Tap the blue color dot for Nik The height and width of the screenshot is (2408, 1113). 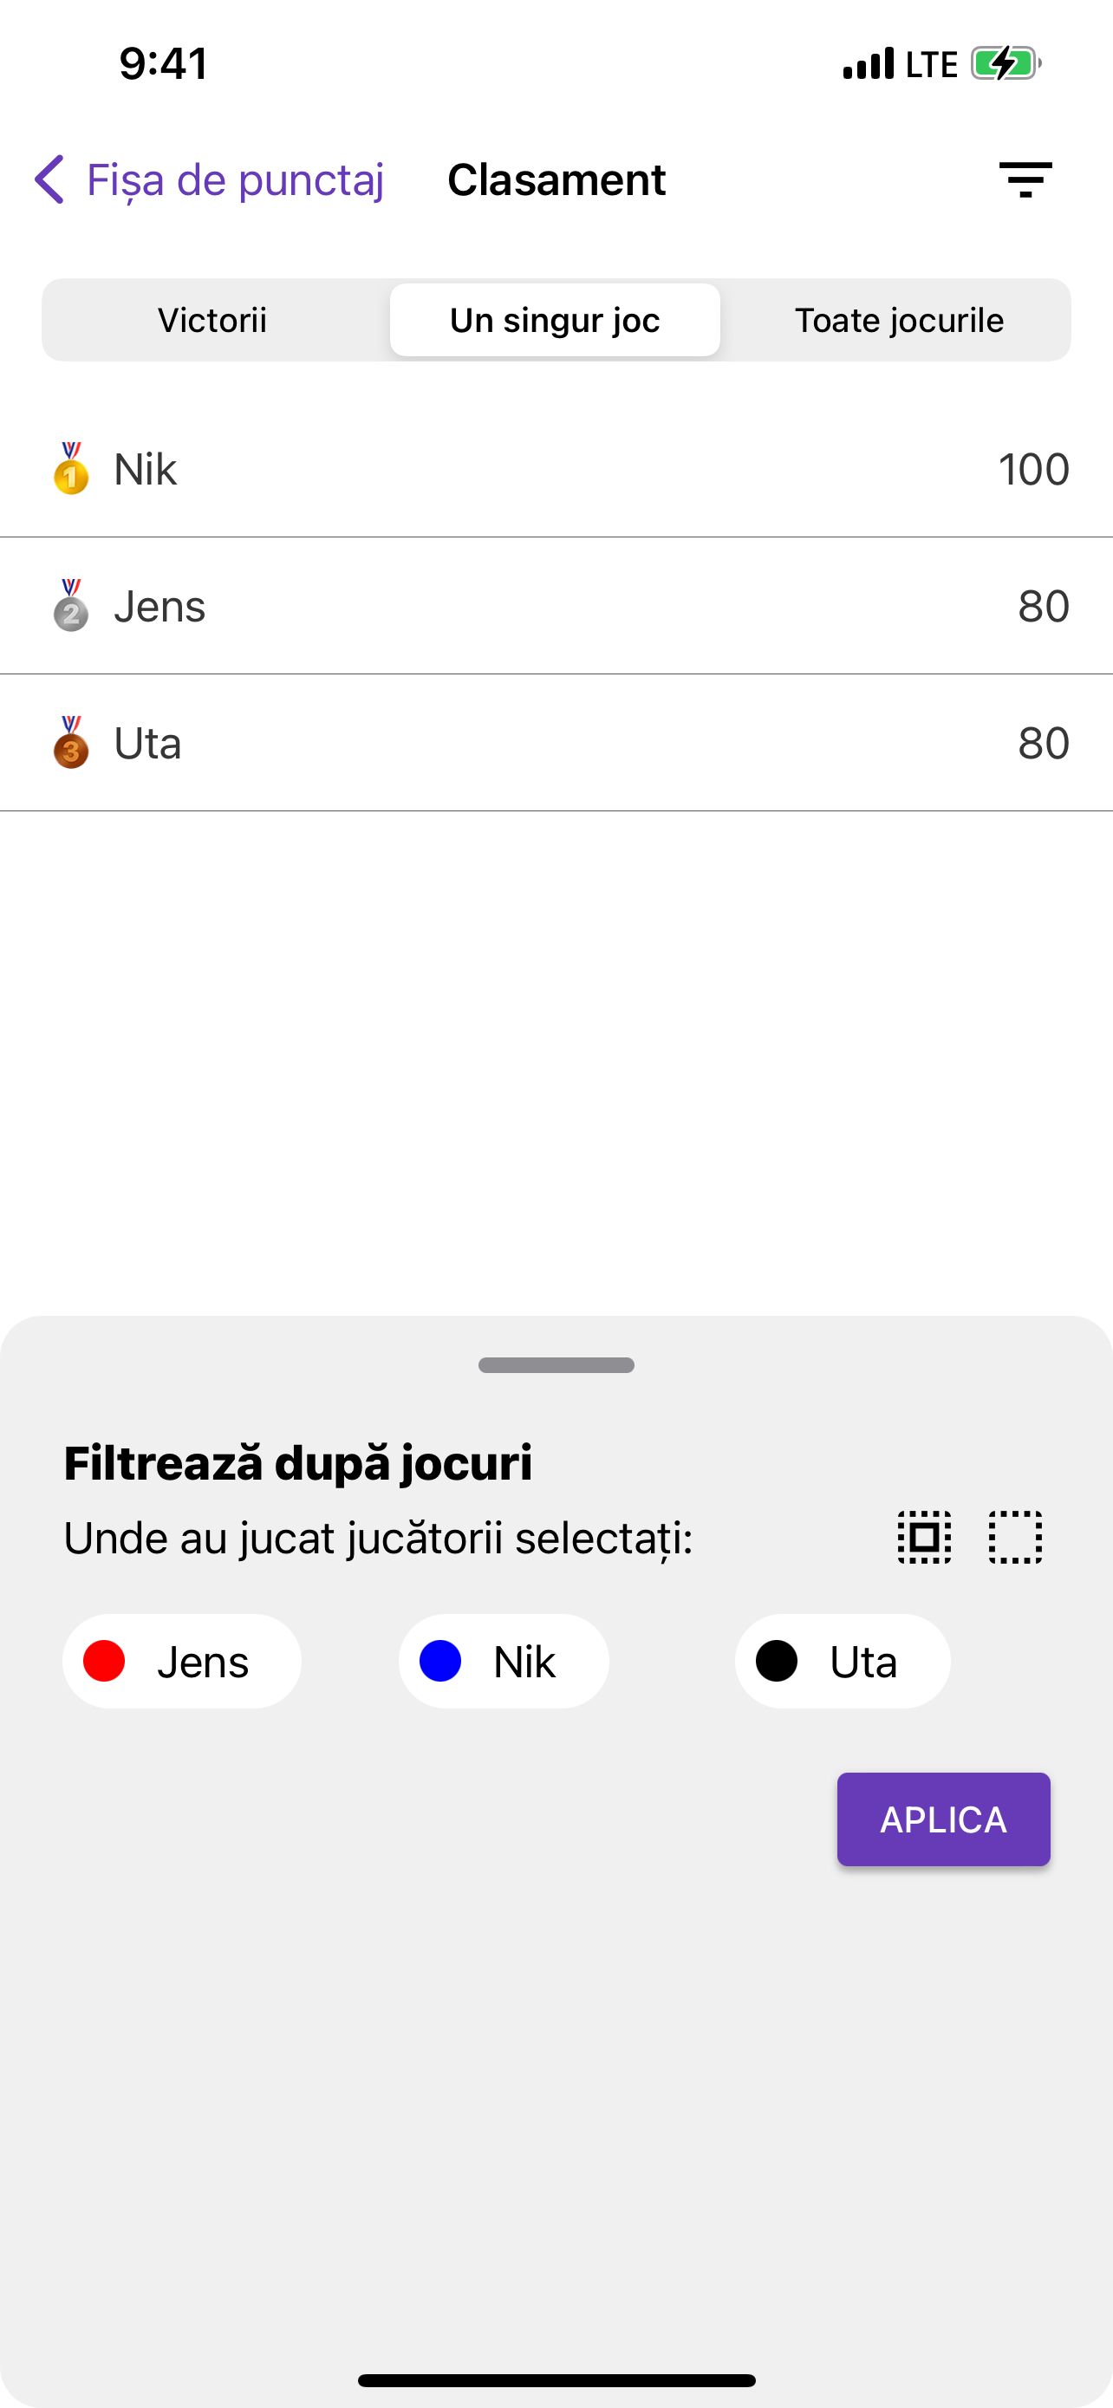(x=440, y=1661)
